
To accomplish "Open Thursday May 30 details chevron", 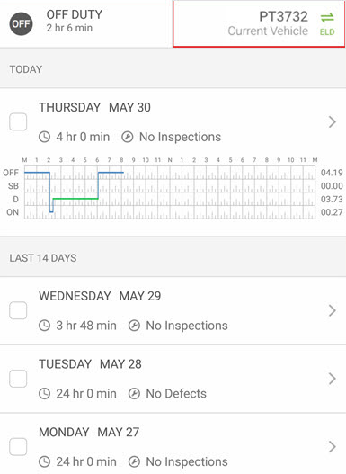I will 333,121.
